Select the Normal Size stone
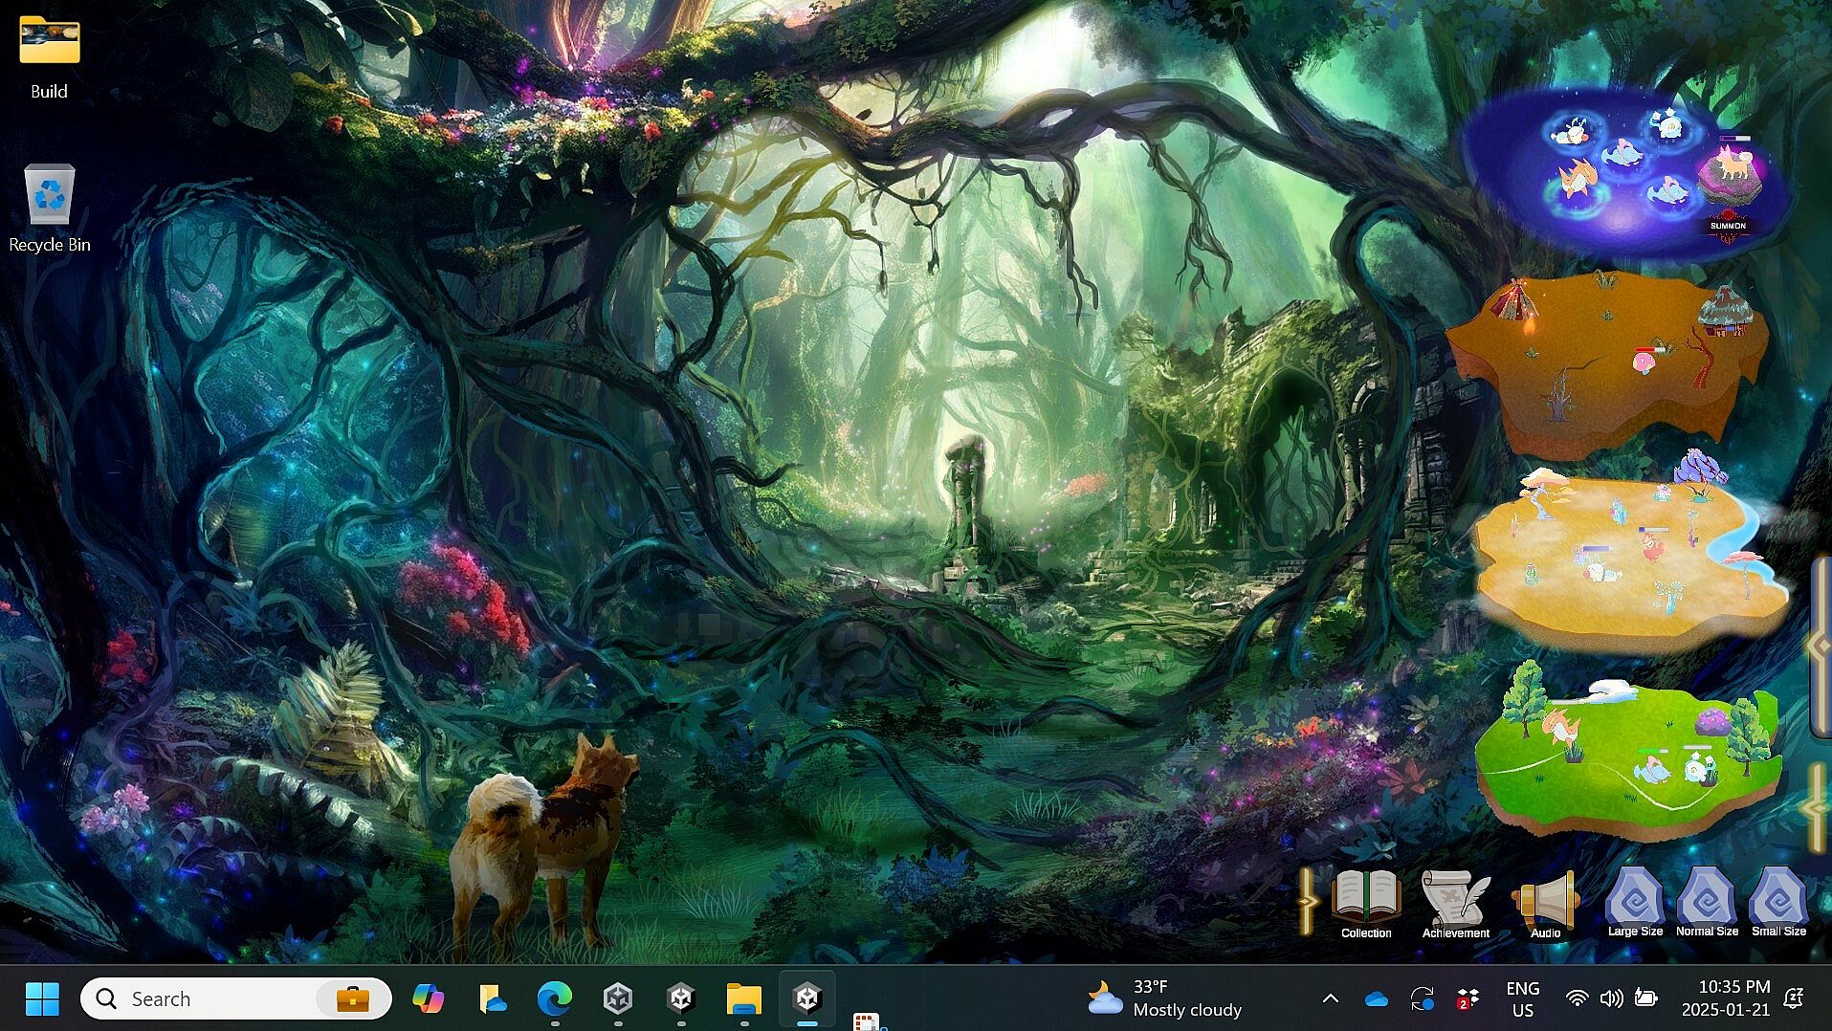The image size is (1832, 1031). (x=1706, y=901)
